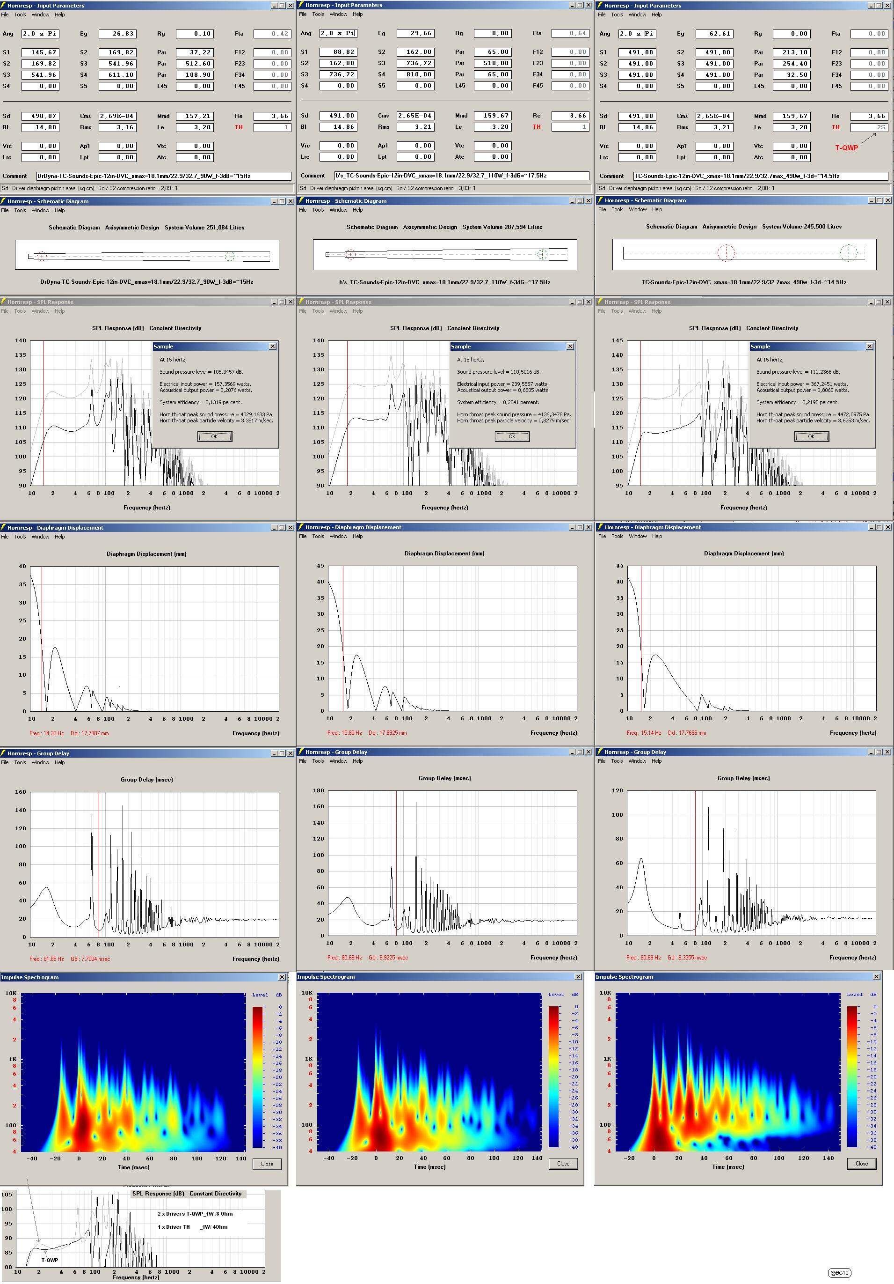
Task: Click Close in Impulse Spectrogram below Gd 7,7004 window
Action: pyautogui.click(x=267, y=1164)
